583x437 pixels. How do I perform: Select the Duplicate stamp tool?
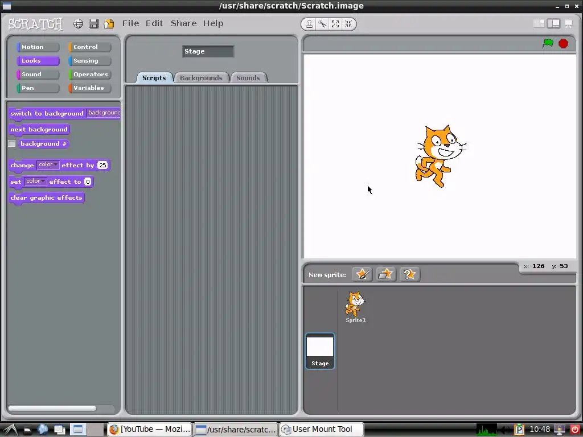[309, 24]
